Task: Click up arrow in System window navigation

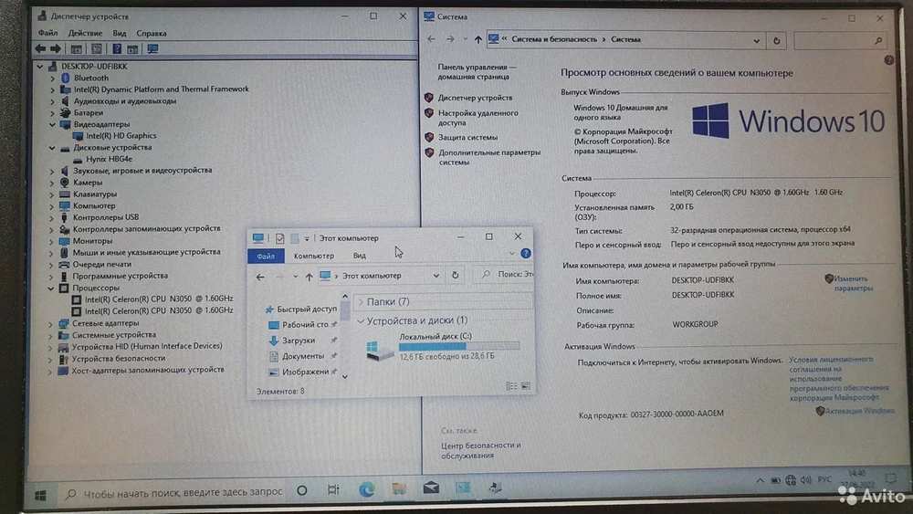Action: click(x=478, y=39)
